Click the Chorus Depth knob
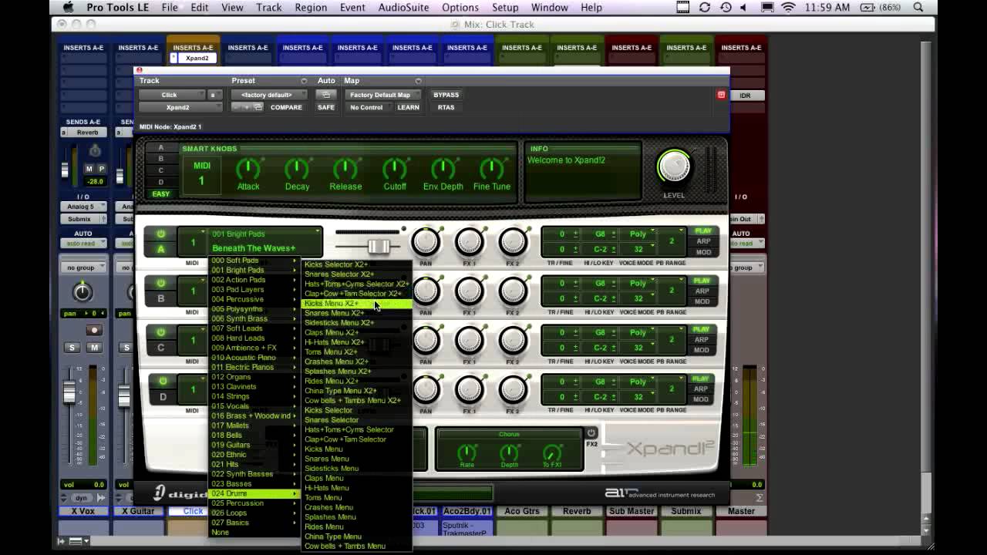Viewport: 987px width, 555px height. pos(510,452)
